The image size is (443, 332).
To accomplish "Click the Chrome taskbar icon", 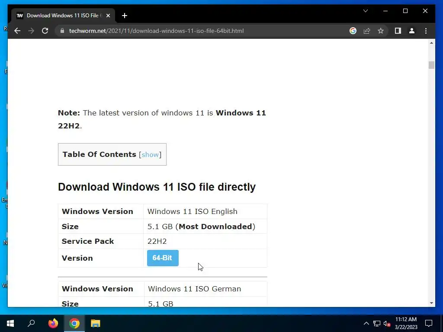I will (x=74, y=323).
